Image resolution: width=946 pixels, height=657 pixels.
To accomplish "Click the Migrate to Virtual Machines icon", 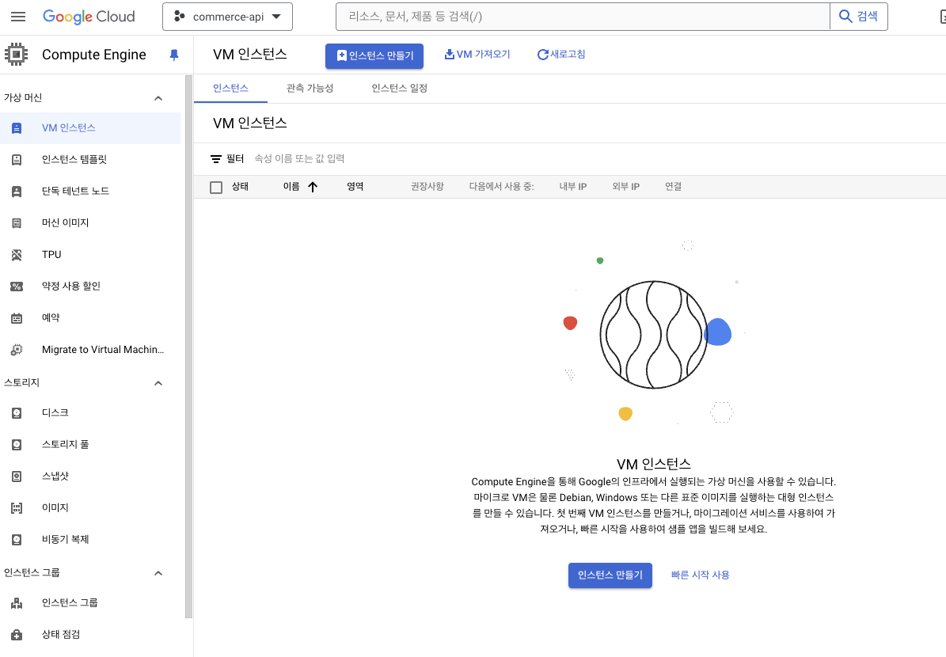I will click(x=17, y=349).
